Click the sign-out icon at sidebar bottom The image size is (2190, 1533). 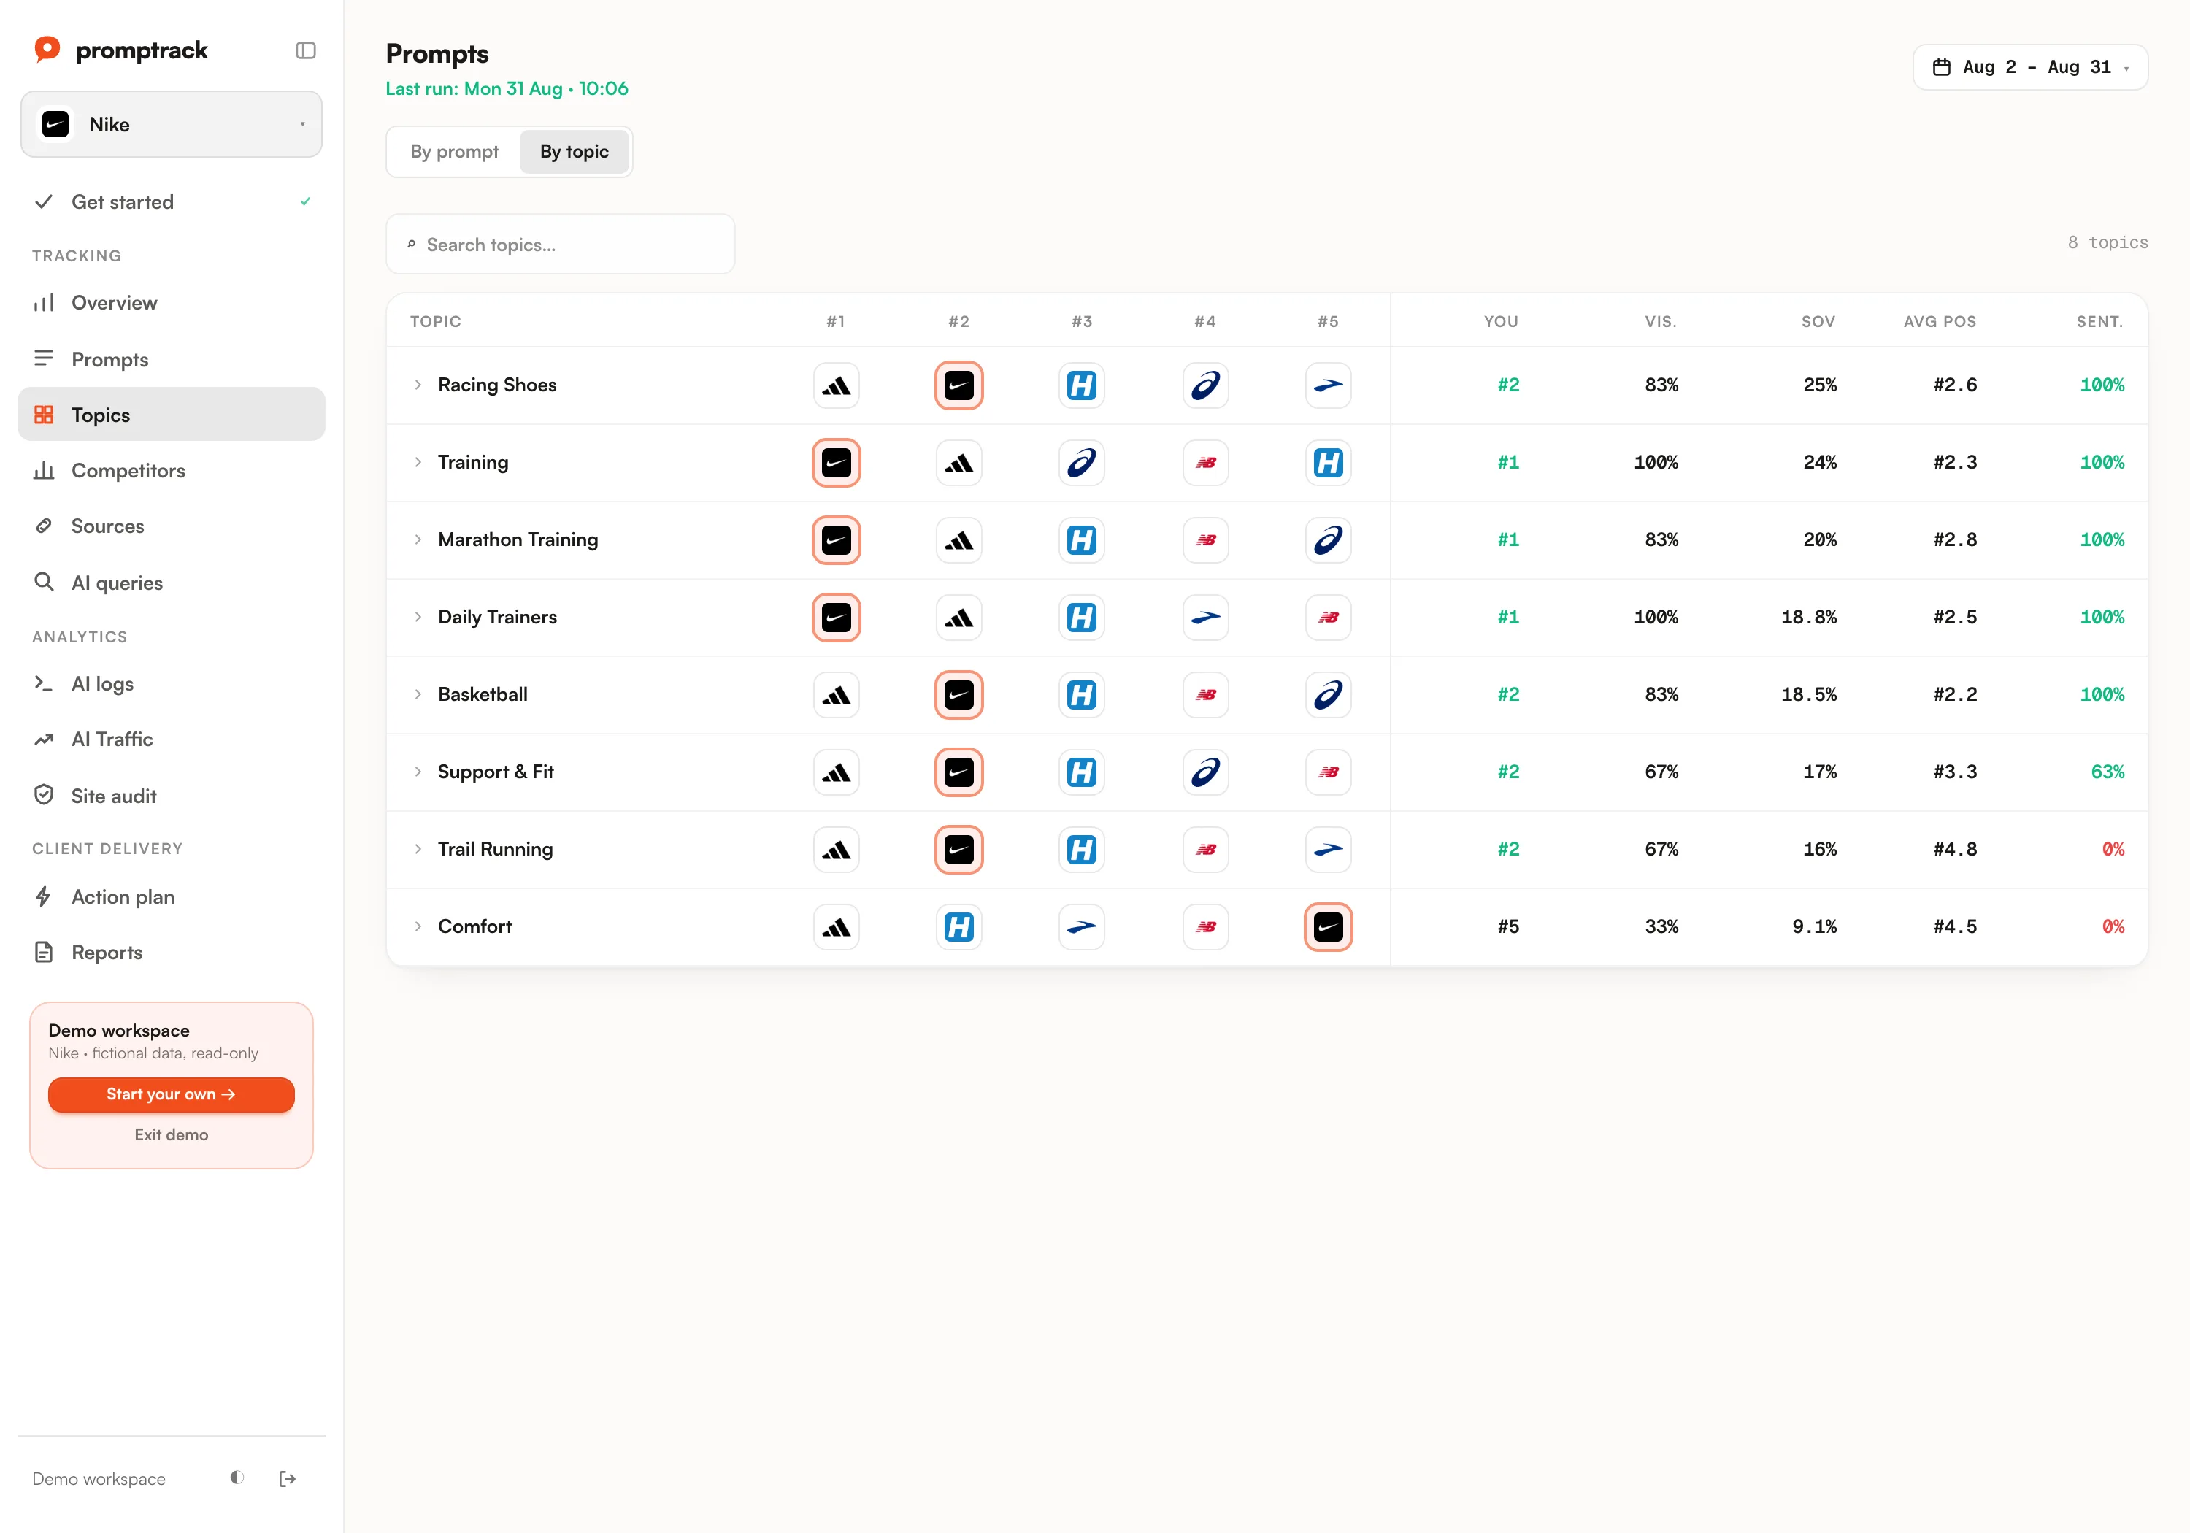[287, 1479]
